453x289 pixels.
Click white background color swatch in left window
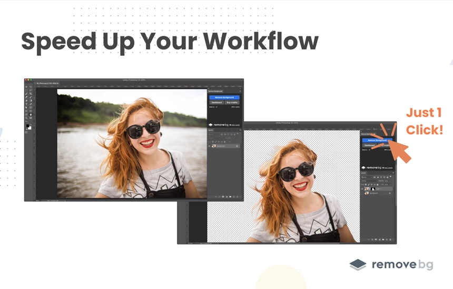(x=29, y=128)
